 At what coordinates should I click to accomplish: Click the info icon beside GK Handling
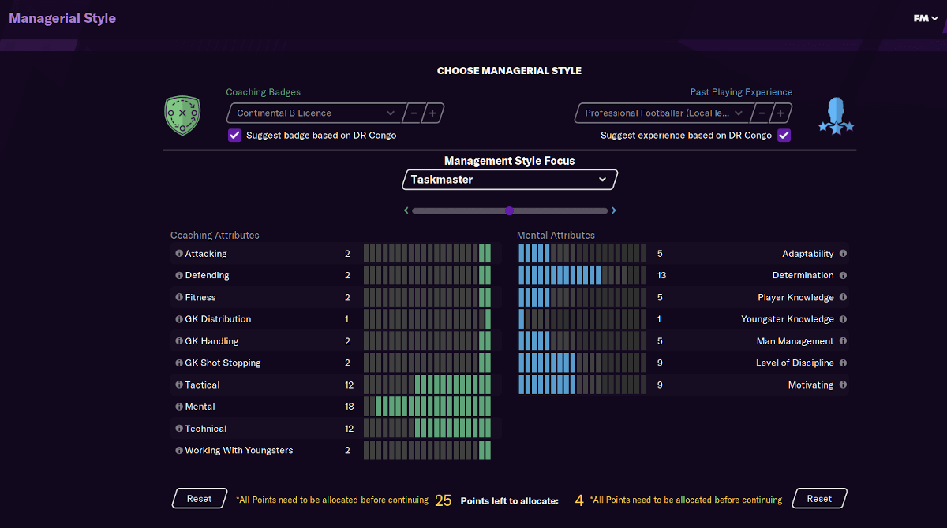coord(179,341)
